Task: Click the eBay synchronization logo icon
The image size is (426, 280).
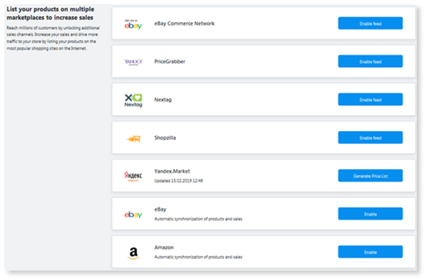Action: 133,215
